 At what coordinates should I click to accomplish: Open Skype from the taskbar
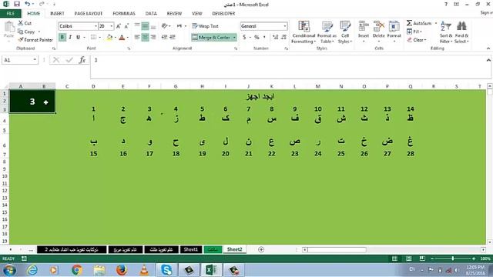(166, 270)
